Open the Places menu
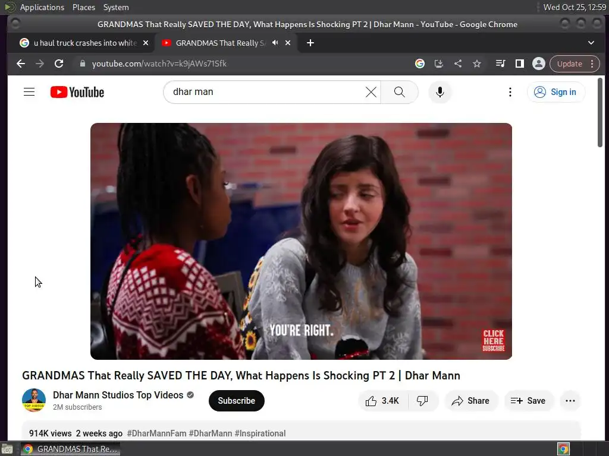This screenshot has width=609, height=456. pyautogui.click(x=84, y=7)
